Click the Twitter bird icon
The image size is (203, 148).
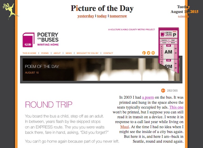click(148, 53)
